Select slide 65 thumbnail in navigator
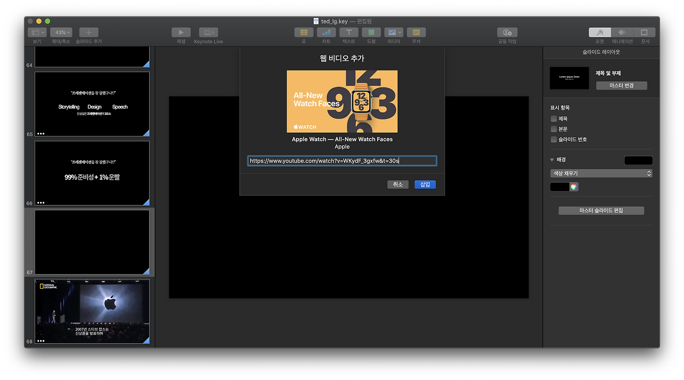 click(92, 104)
